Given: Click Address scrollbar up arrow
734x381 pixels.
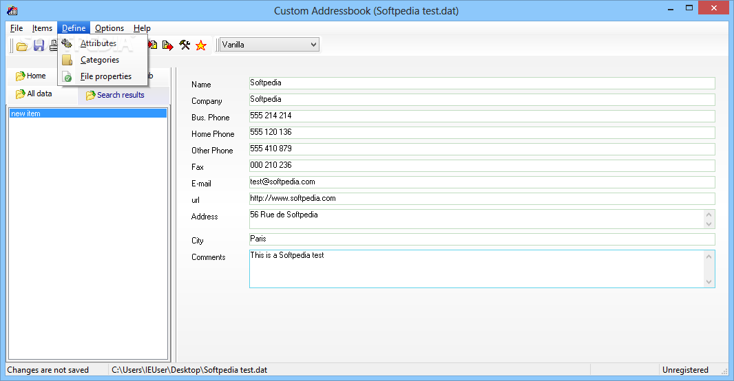Looking at the screenshot, I should click(x=709, y=215).
